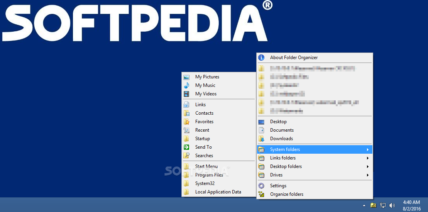Image resolution: width=428 pixels, height=212 pixels.
Task: Click the Documents page icon
Action: click(261, 130)
